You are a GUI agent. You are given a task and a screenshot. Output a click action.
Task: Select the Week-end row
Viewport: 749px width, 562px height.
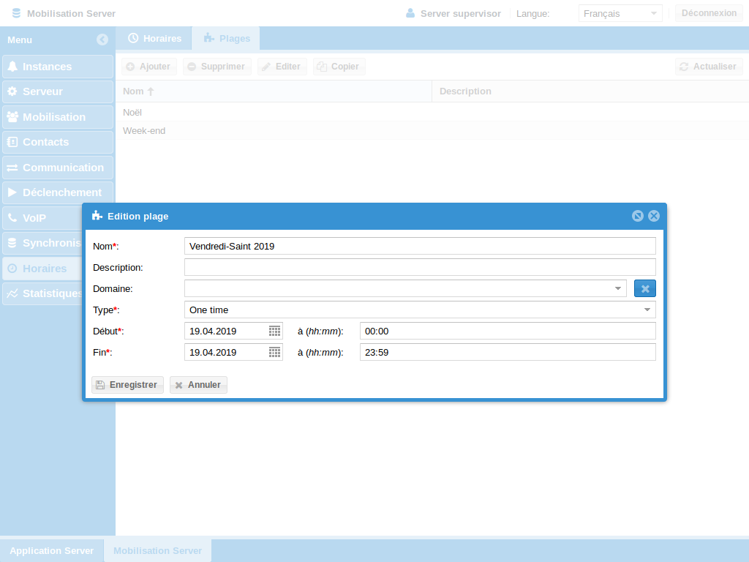click(432, 130)
